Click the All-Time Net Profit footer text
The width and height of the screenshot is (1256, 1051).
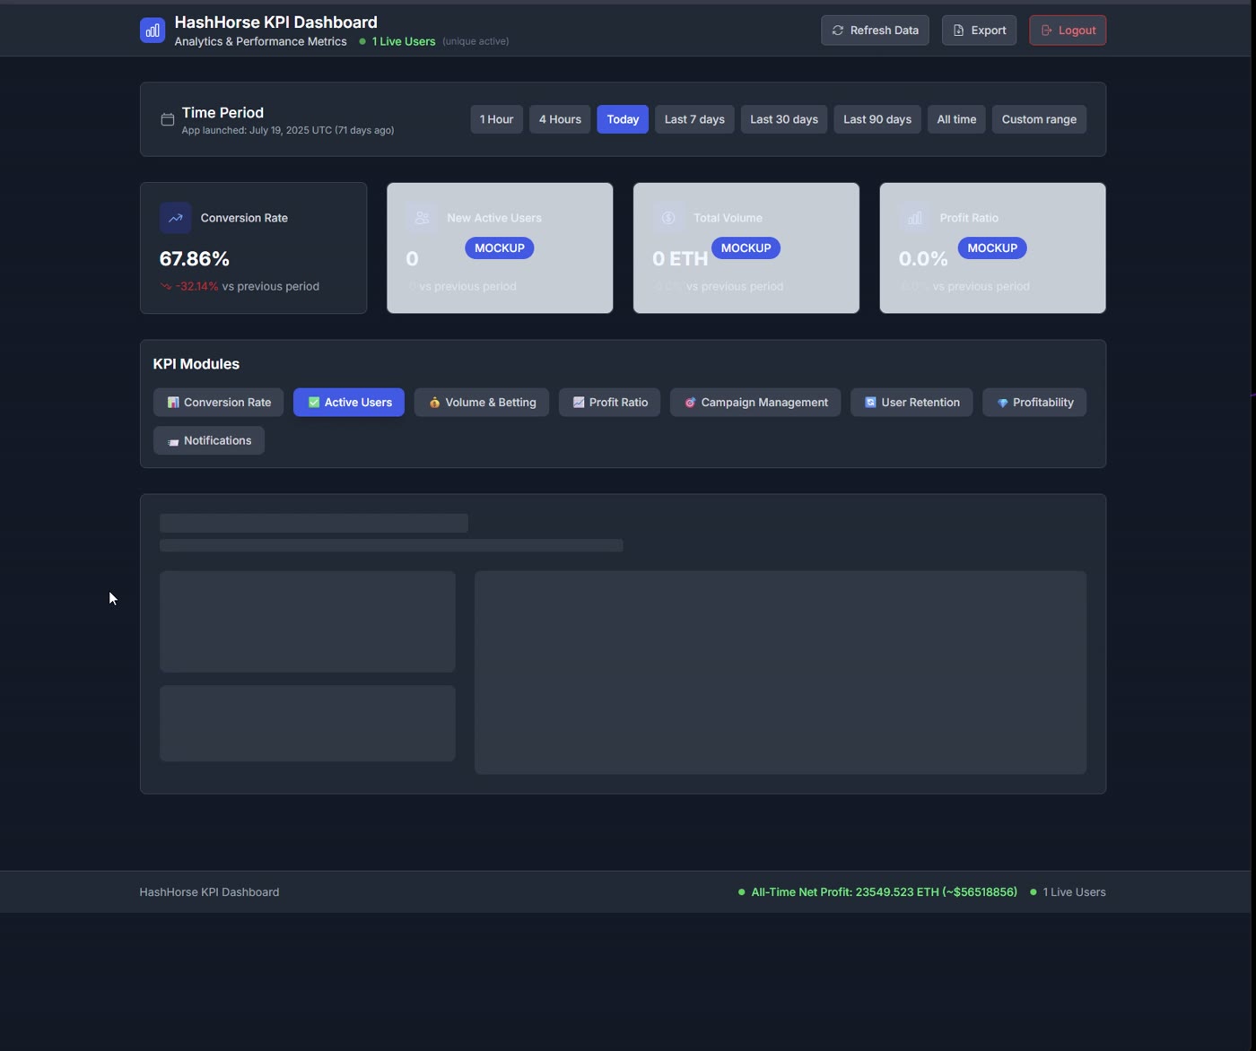tap(885, 892)
